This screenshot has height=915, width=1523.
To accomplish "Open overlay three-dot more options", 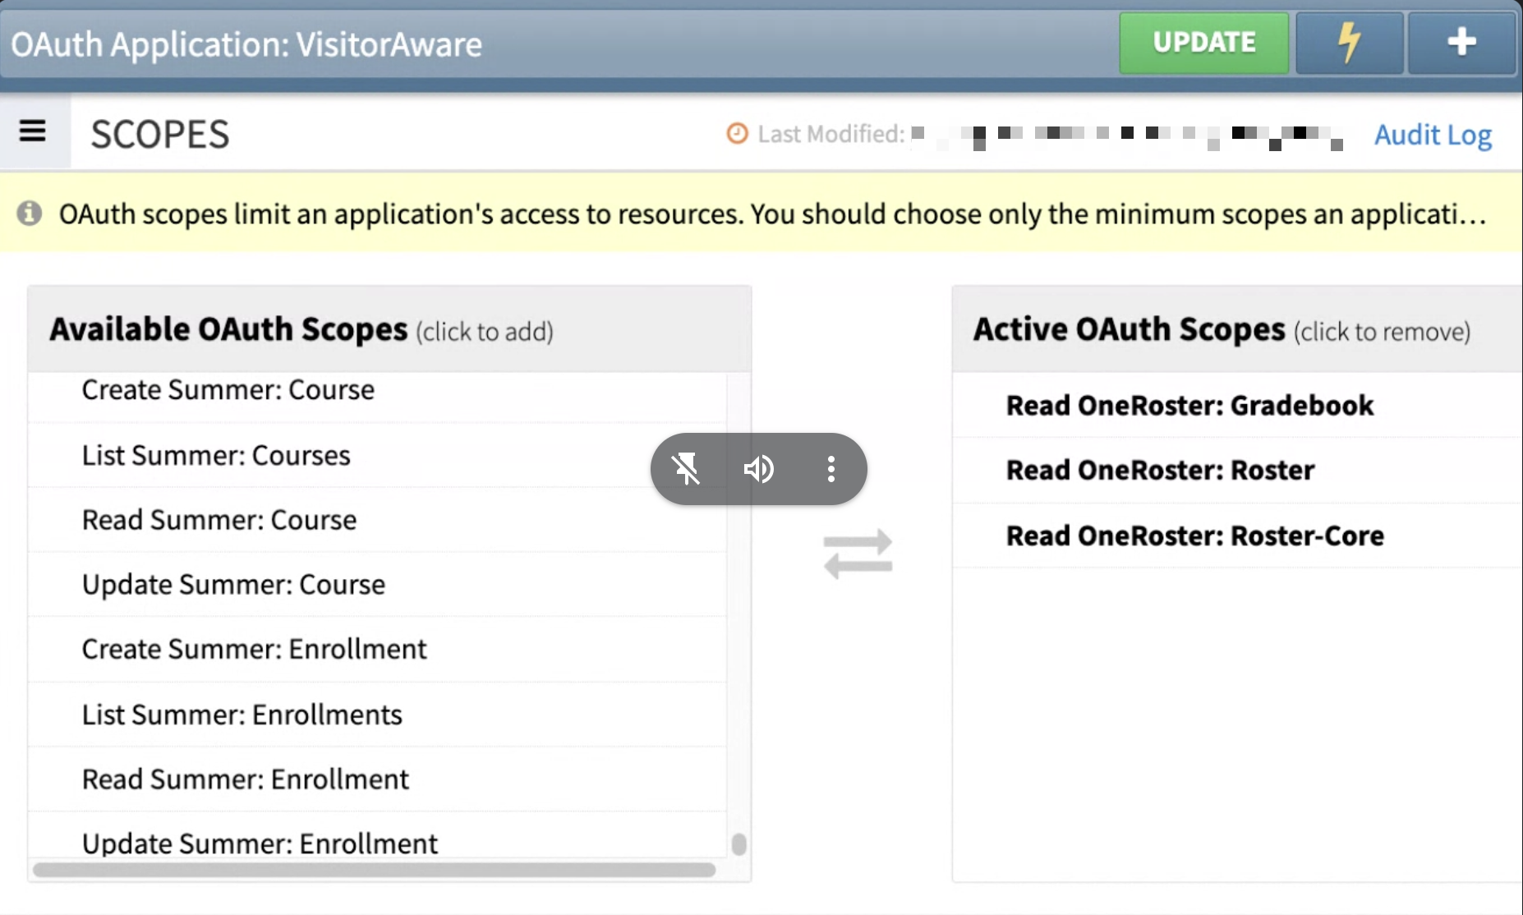I will click(x=831, y=469).
